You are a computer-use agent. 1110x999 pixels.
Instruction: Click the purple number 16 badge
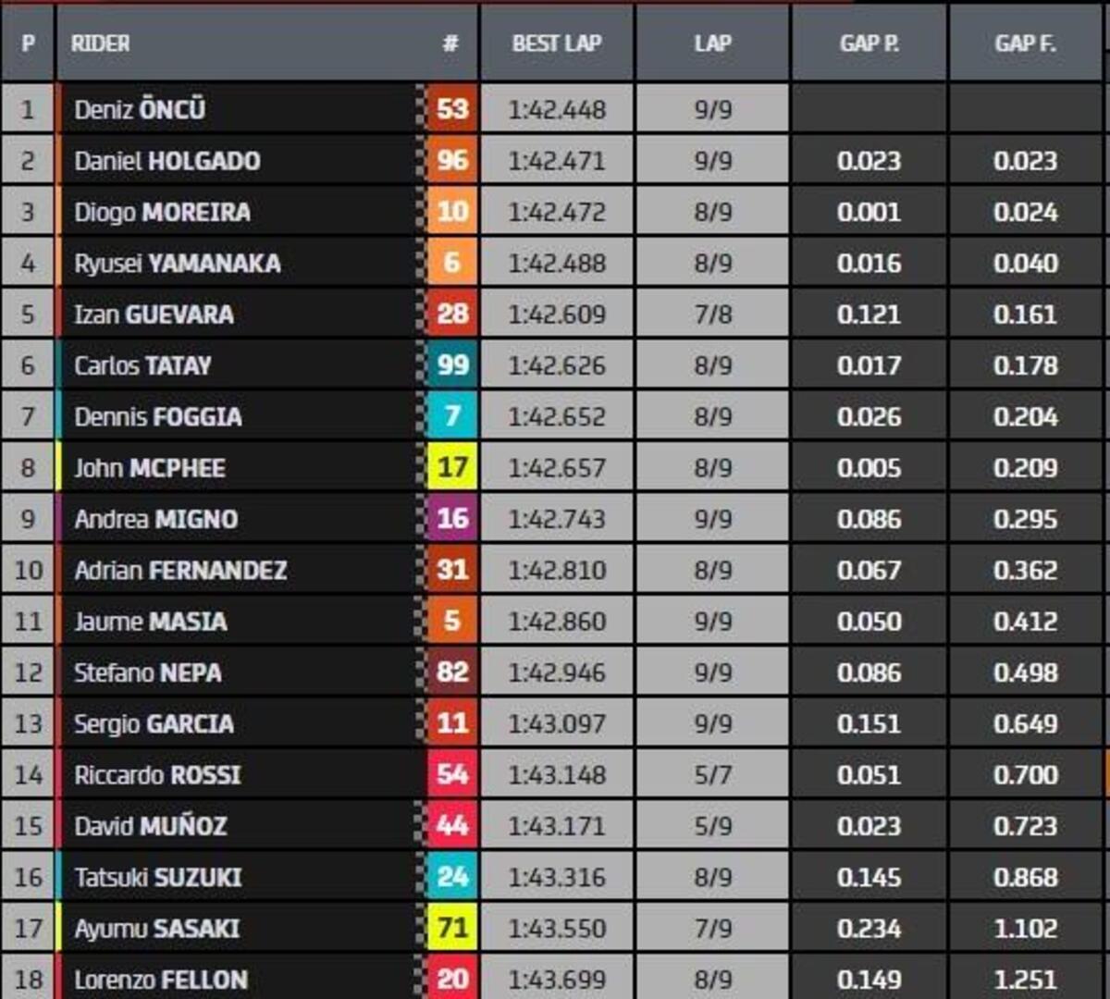[x=451, y=519]
